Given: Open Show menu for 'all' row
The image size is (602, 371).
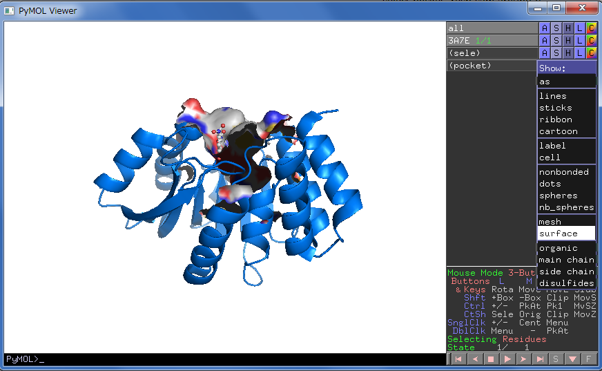Looking at the screenshot, I should click(556, 28).
